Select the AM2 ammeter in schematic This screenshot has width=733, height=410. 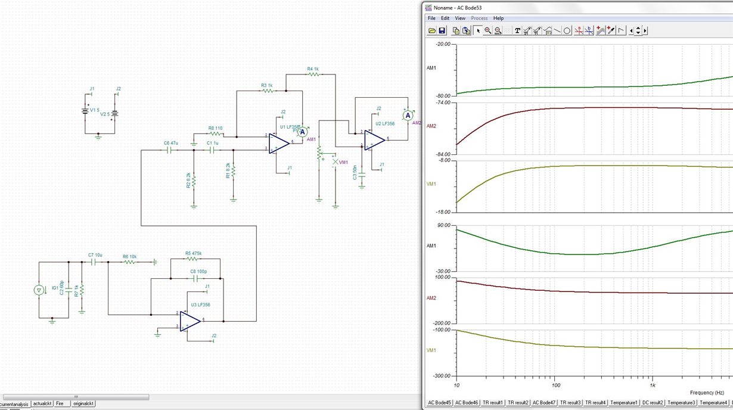408,115
